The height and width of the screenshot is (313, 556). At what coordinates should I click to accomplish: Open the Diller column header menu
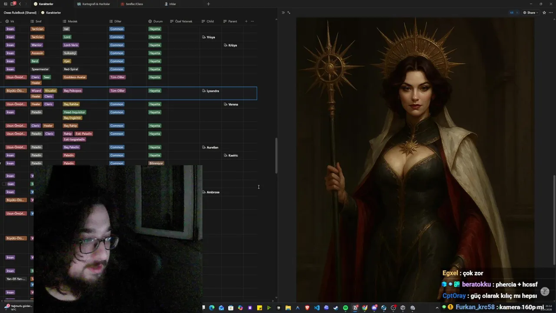tap(127, 21)
